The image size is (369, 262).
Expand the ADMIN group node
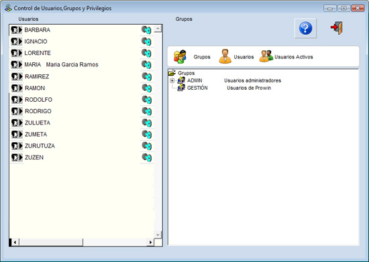(172, 80)
